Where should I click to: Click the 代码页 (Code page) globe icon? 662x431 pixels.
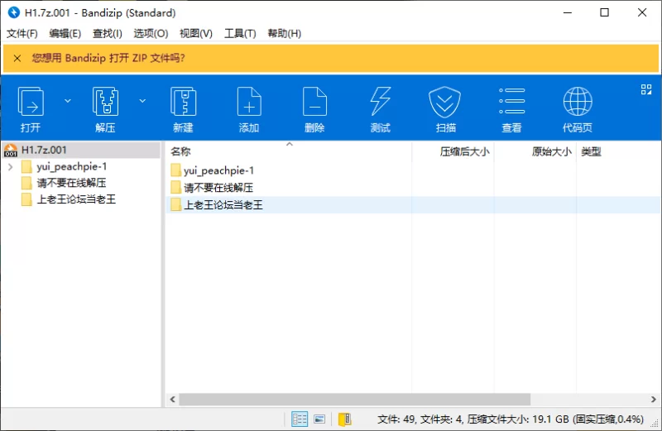pos(577,103)
